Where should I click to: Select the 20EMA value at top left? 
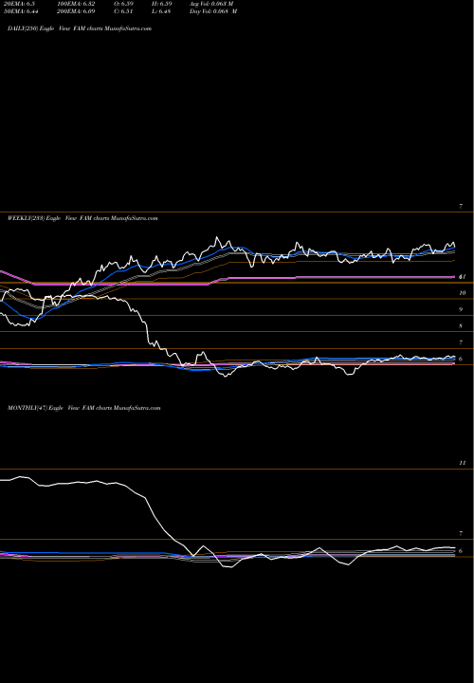[19, 4]
